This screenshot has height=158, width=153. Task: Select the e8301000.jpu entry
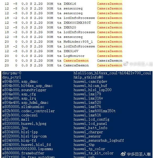[15, 128]
